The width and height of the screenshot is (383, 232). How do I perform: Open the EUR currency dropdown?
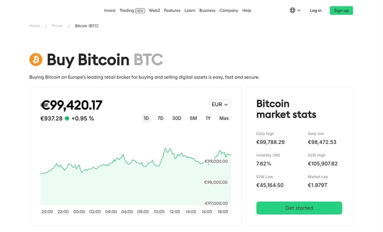(220, 104)
